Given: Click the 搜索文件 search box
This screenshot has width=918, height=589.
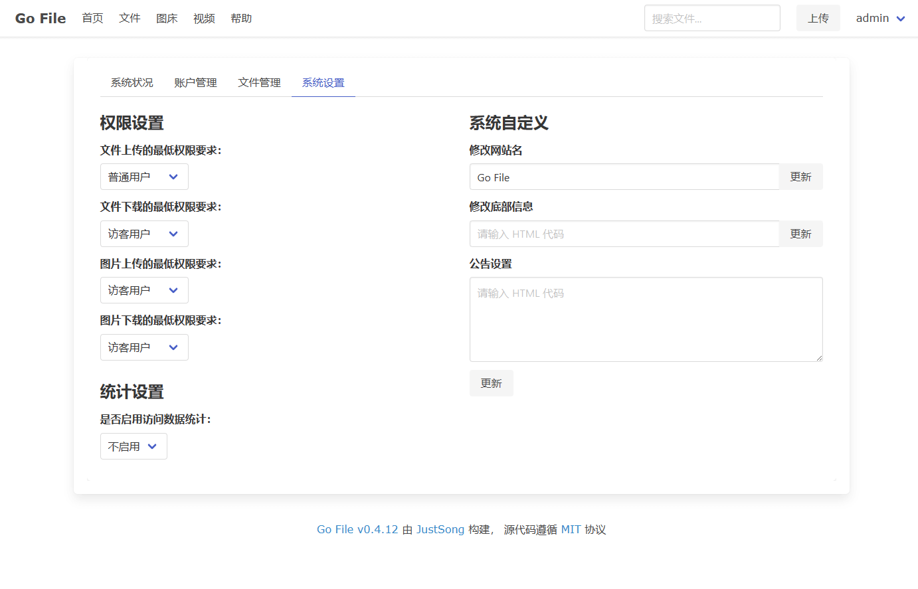Looking at the screenshot, I should [711, 18].
